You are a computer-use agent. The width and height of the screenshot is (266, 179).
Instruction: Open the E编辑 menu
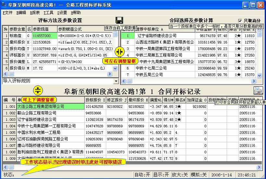click(21, 13)
